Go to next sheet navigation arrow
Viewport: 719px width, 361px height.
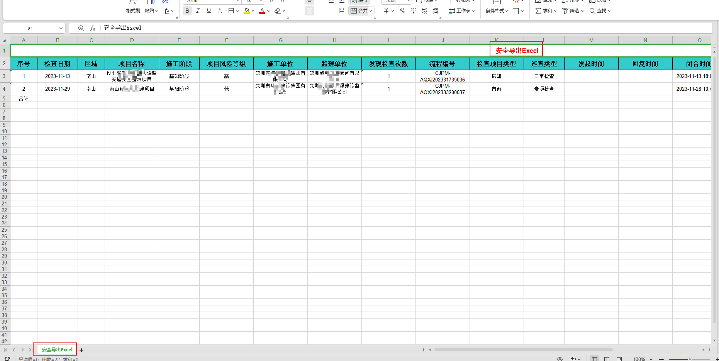pyautogui.click(x=22, y=350)
